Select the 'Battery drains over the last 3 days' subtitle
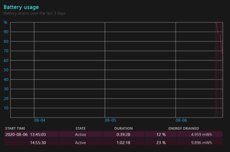Image resolution: width=230 pixels, height=152 pixels. 34,13
